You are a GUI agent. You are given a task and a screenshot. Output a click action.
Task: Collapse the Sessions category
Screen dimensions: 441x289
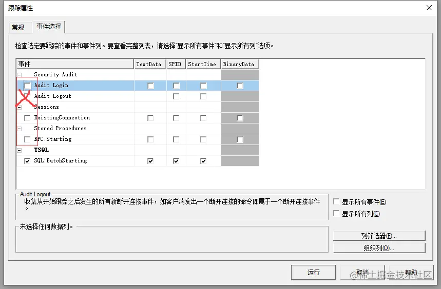coord(20,107)
